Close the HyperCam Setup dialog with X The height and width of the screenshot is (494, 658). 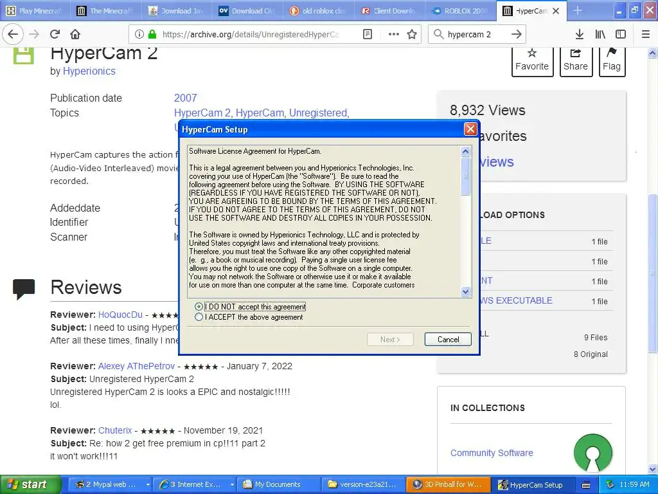click(470, 129)
